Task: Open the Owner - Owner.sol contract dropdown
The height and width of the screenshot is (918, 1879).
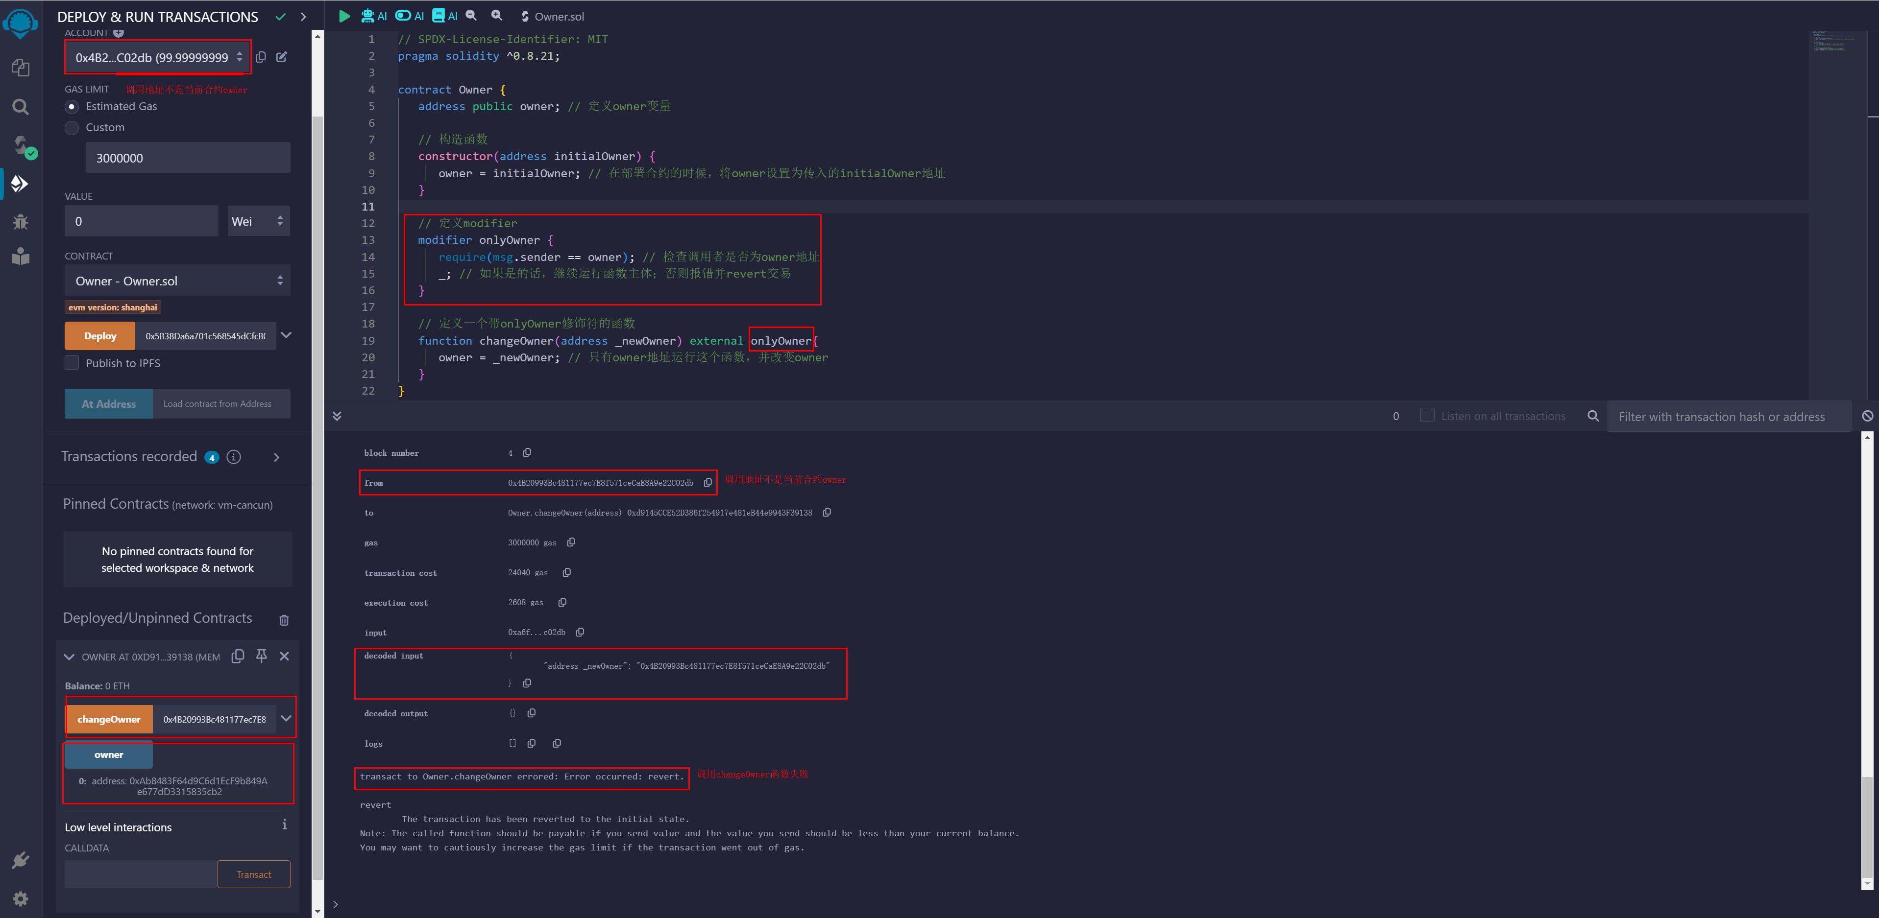Action: click(177, 281)
